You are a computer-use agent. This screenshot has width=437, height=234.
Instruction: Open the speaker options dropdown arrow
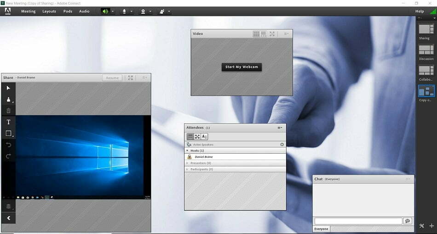click(113, 11)
